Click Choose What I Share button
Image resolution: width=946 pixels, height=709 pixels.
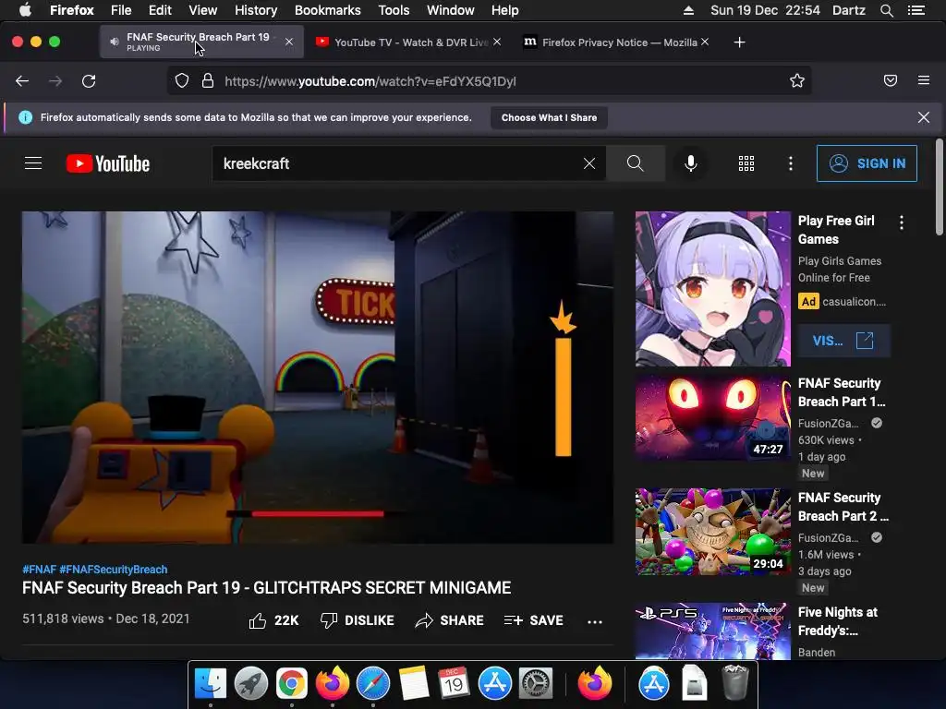point(549,117)
